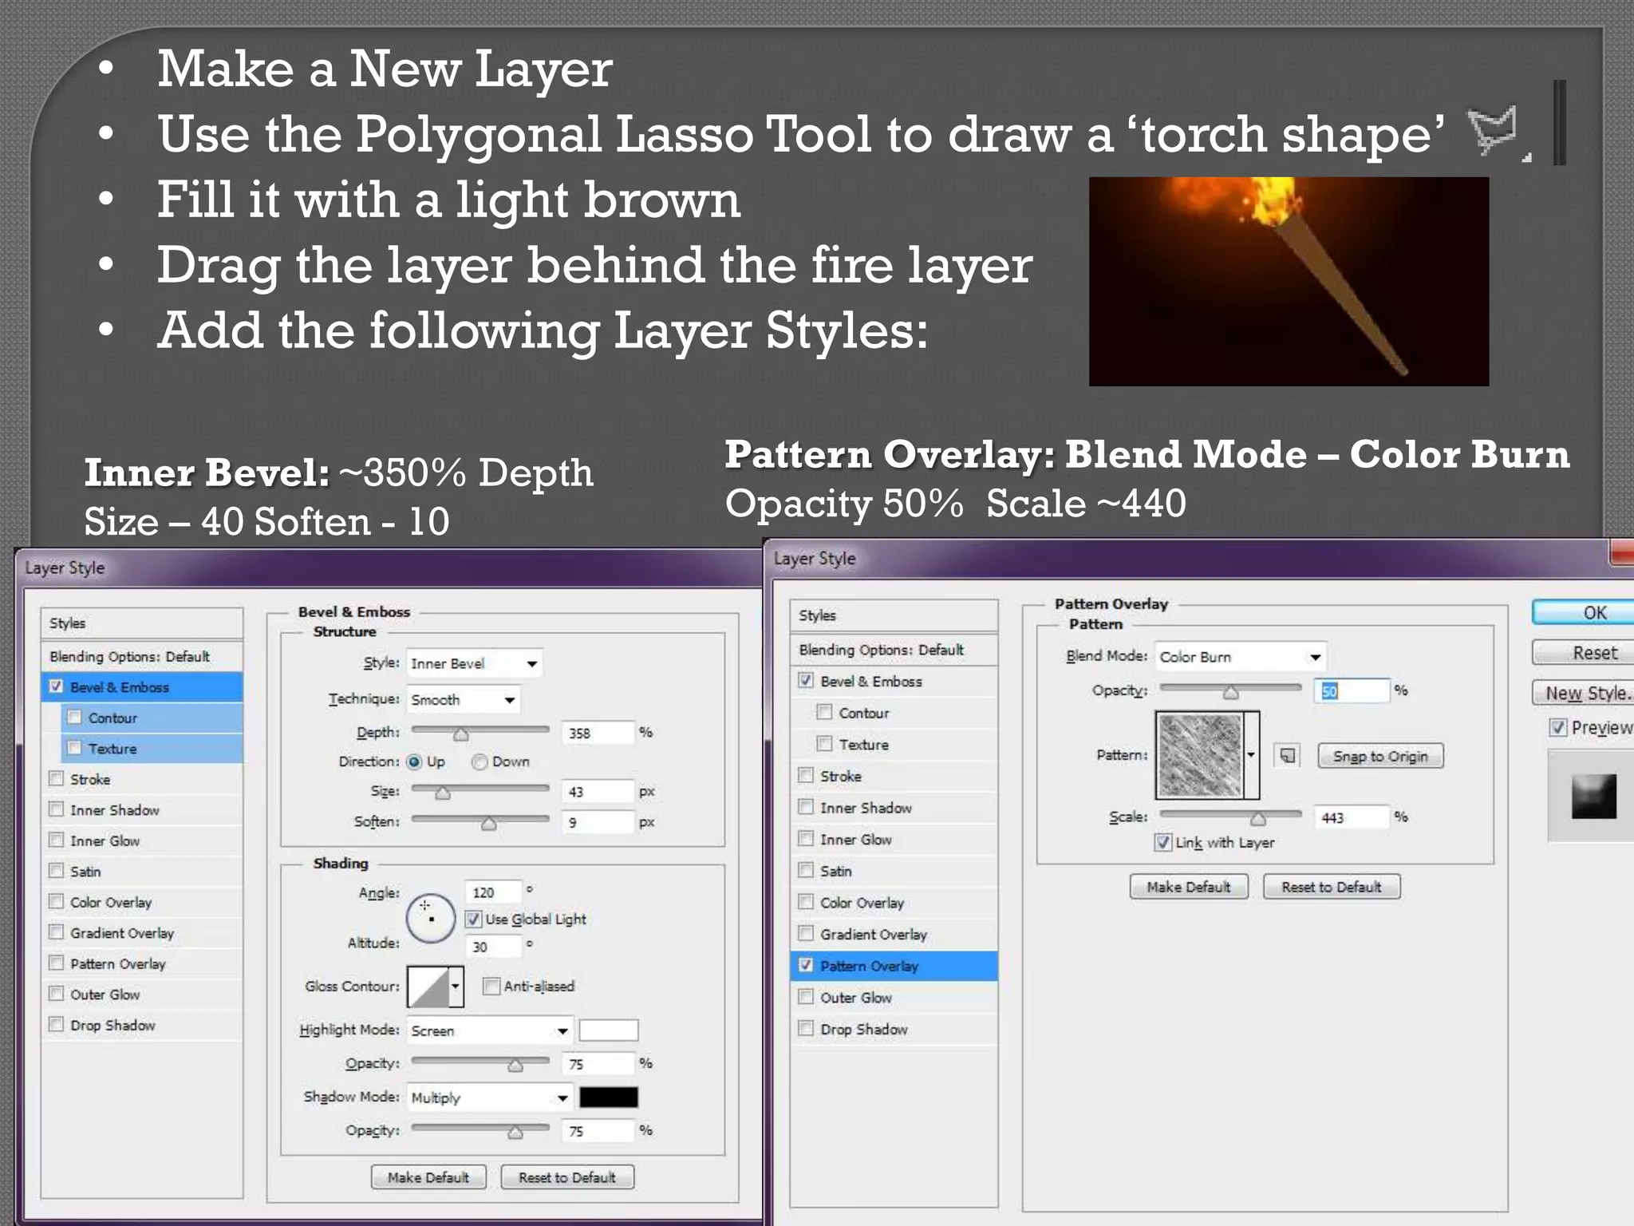Select Inner Glow in right dialog list
The width and height of the screenshot is (1634, 1226).
pyautogui.click(x=894, y=839)
